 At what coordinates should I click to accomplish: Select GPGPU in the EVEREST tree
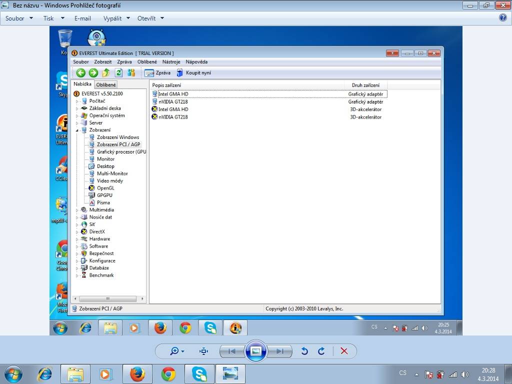[x=104, y=195]
